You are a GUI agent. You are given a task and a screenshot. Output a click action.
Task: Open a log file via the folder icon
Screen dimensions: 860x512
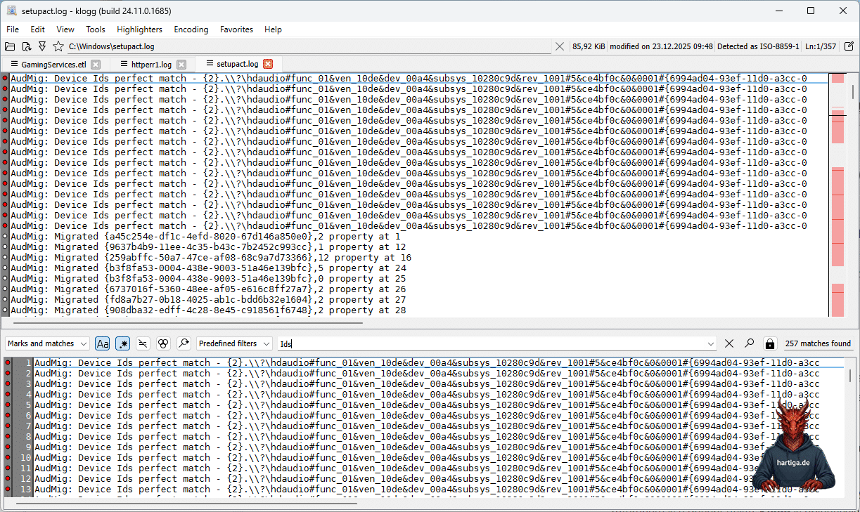pos(10,46)
